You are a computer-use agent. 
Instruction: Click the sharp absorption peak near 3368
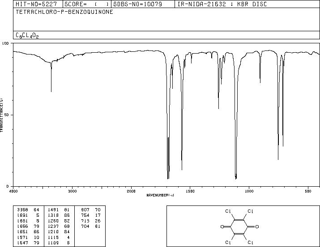tap(51, 77)
